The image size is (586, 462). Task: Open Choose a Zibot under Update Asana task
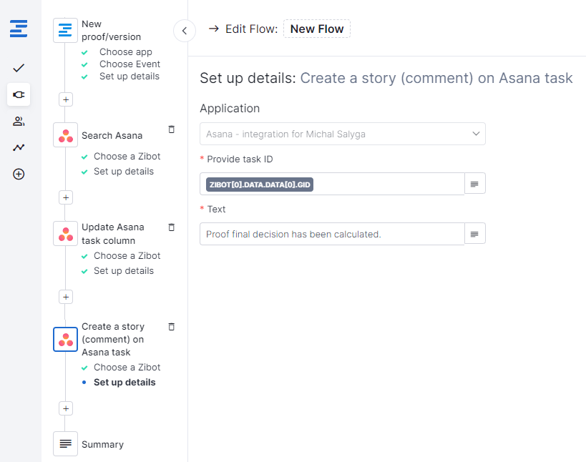point(127,256)
